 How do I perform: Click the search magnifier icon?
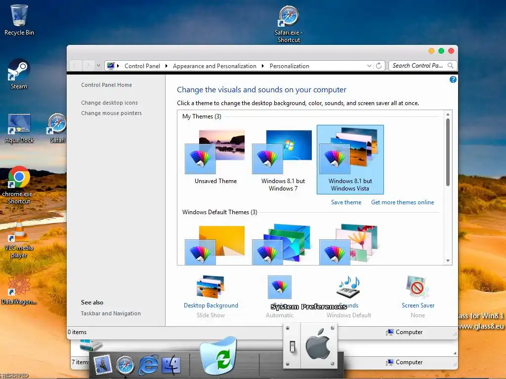[x=451, y=66]
